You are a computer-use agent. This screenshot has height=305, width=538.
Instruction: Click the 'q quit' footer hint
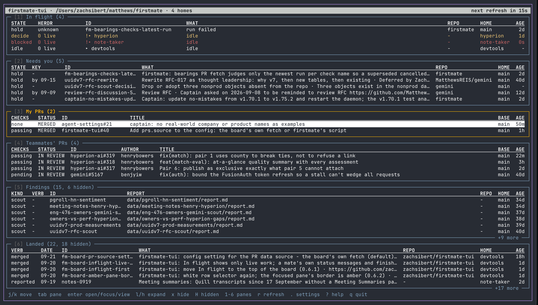click(x=358, y=295)
